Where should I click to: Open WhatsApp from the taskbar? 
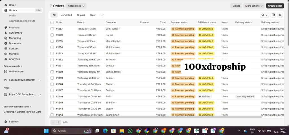pyautogui.click(x=130, y=131)
